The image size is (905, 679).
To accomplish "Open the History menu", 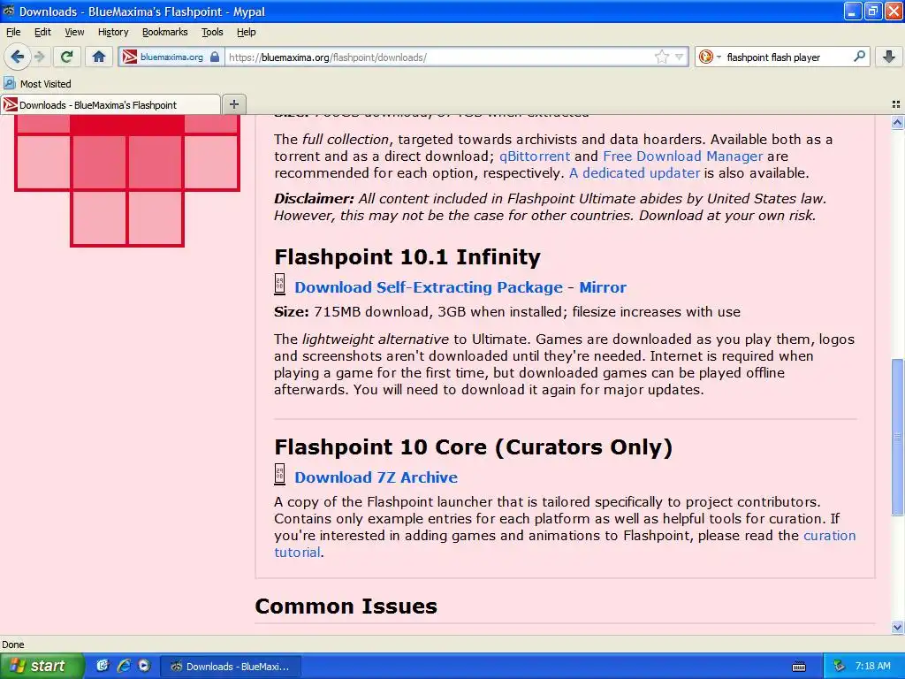I will point(113,32).
